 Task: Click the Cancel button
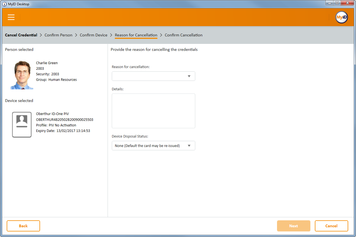click(x=331, y=226)
